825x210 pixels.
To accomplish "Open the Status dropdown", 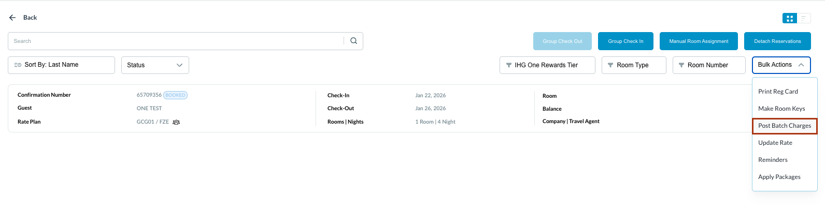I will pos(155,65).
